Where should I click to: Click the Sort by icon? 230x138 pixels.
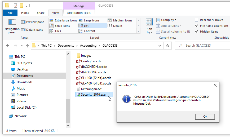pos(150,26)
